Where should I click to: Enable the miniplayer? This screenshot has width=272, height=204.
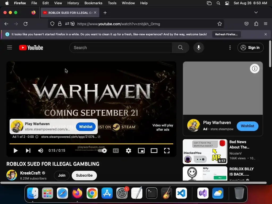141,151
